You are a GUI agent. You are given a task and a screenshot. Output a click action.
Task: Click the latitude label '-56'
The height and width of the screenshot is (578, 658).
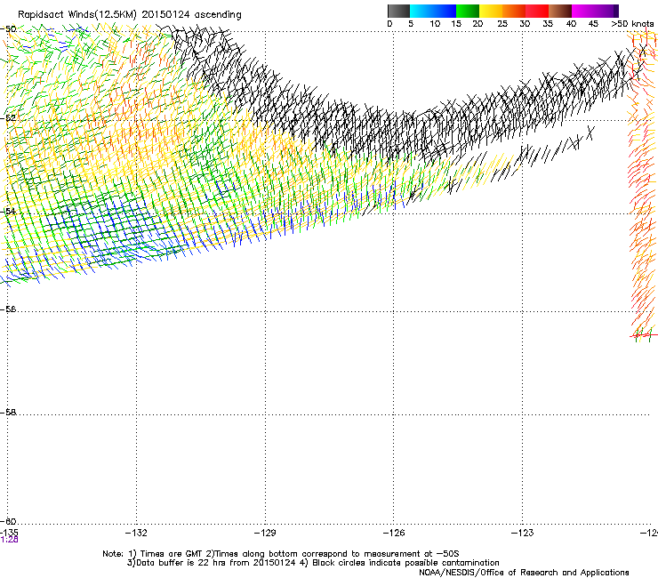8,309
